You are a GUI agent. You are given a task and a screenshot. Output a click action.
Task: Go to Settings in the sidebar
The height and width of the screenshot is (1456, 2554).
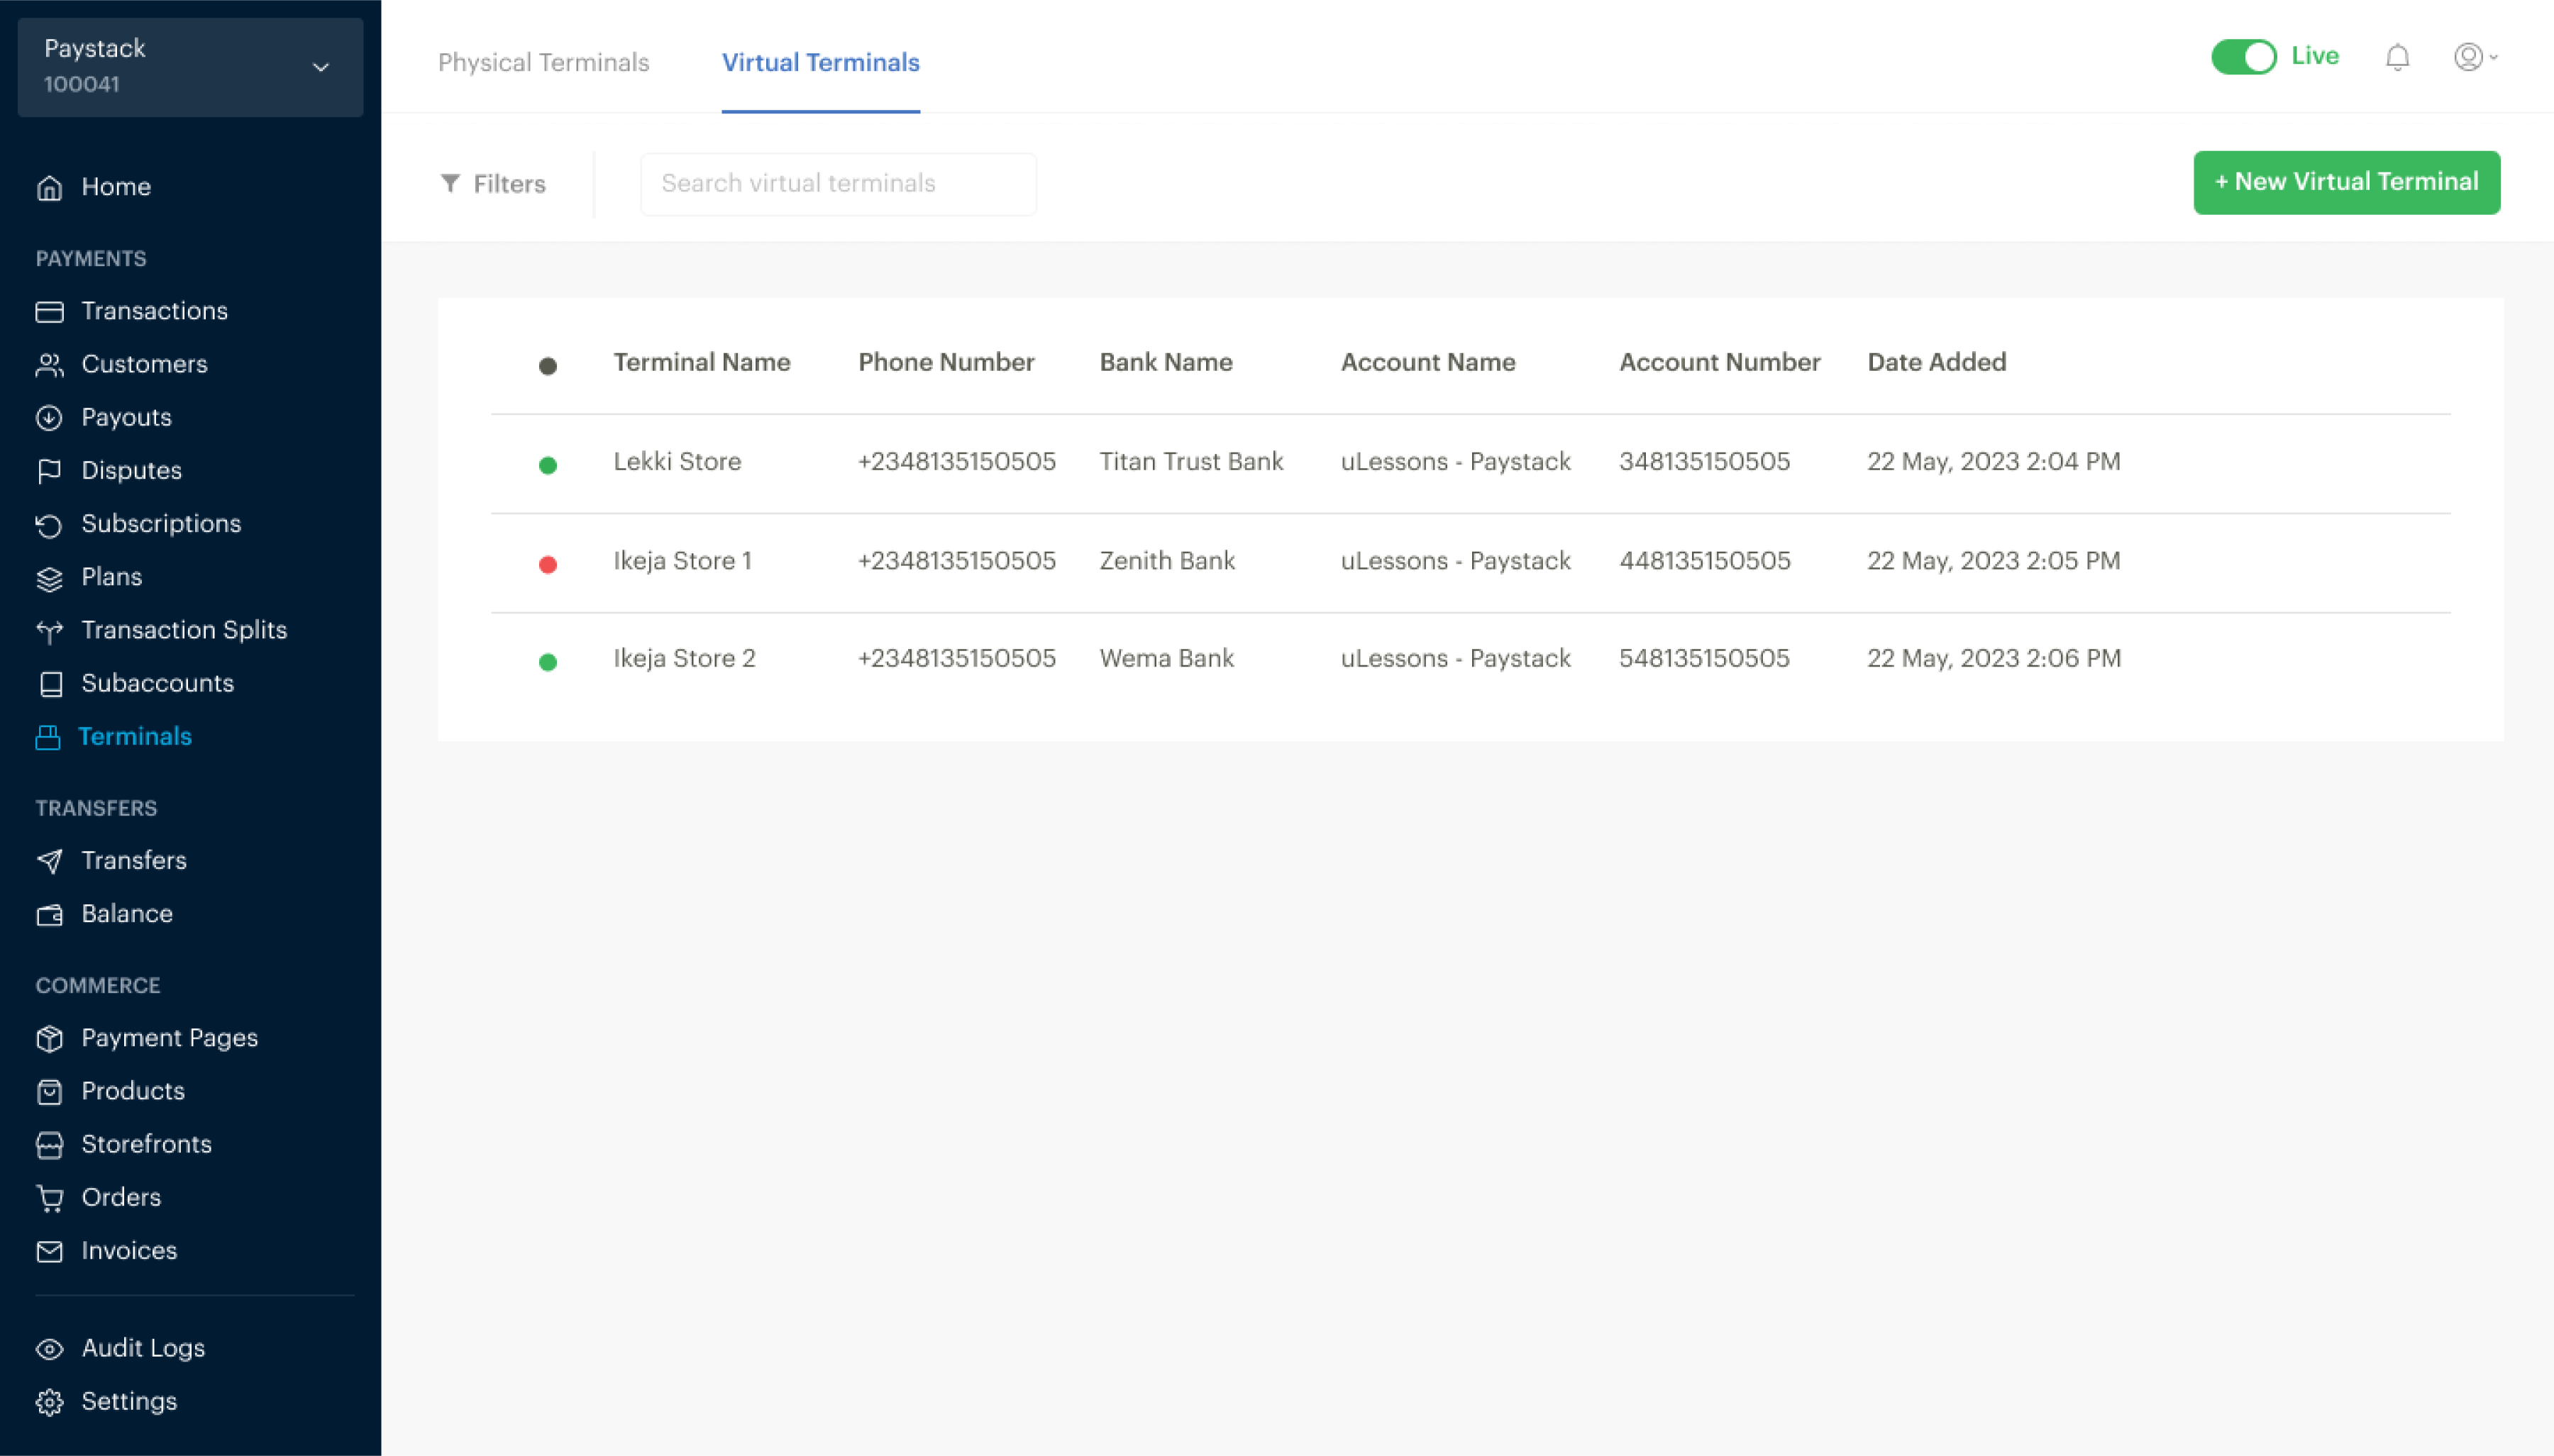point(129,1401)
